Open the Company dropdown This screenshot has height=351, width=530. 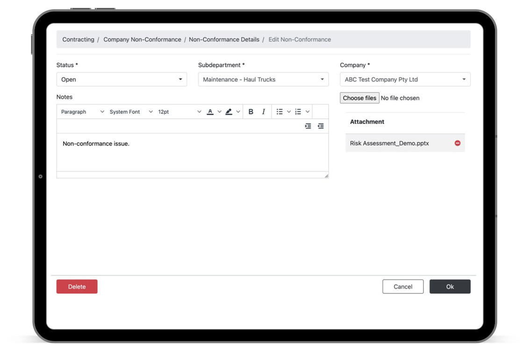[405, 79]
